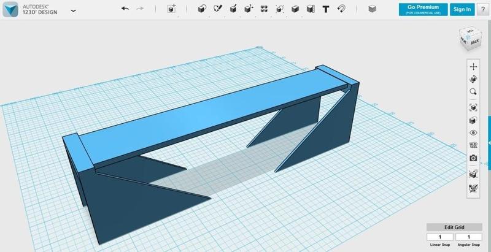Click the Sign In button
The width and height of the screenshot is (491, 252).
(461, 9)
